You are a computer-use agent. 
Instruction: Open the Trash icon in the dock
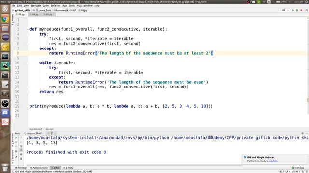point(5,168)
